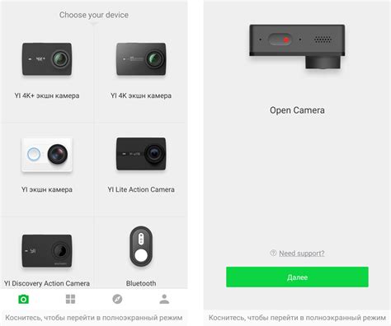Open the grid album tab icon
The width and height of the screenshot is (391, 326).
coord(70,299)
